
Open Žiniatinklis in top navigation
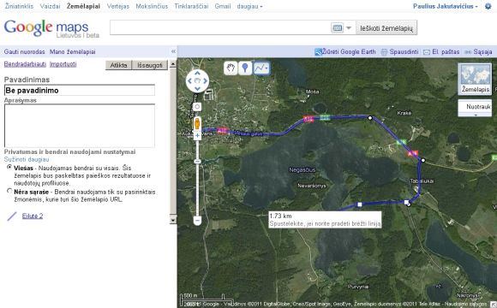(19, 6)
